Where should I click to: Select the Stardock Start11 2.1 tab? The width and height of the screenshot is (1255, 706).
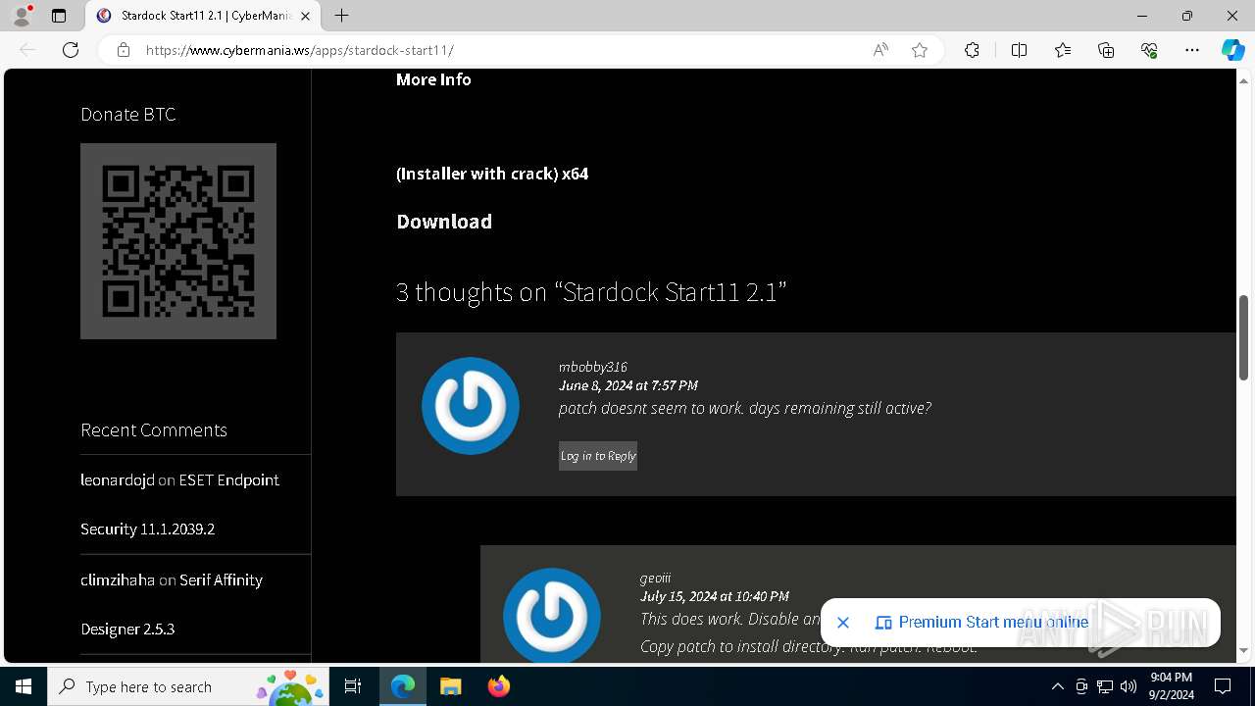pos(204,16)
